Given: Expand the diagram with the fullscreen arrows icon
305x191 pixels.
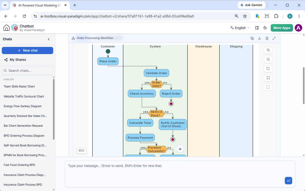Looking at the screenshot, I should (274, 38).
